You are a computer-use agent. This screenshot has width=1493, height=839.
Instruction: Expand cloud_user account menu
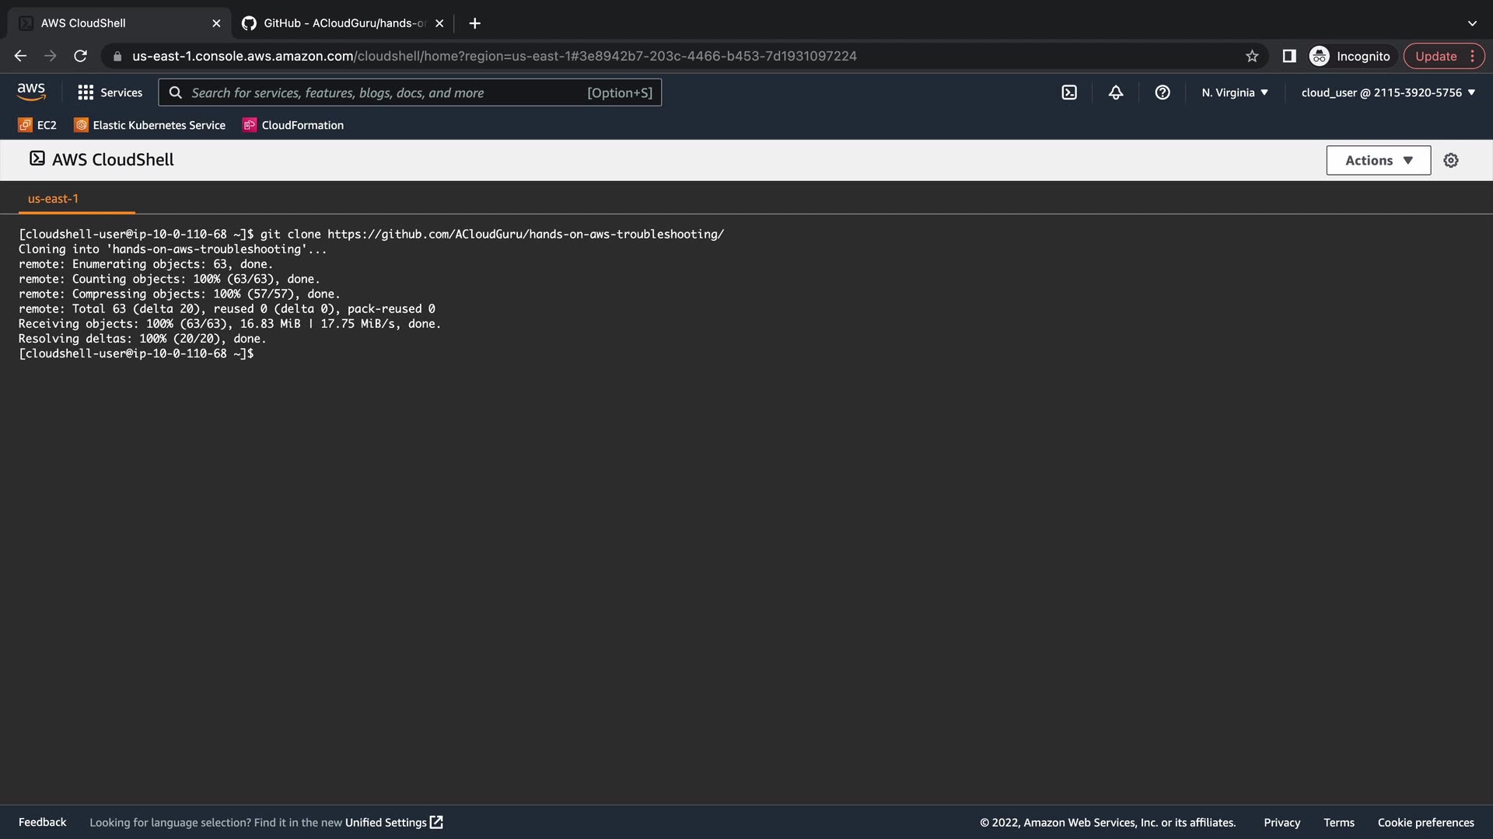(x=1388, y=92)
